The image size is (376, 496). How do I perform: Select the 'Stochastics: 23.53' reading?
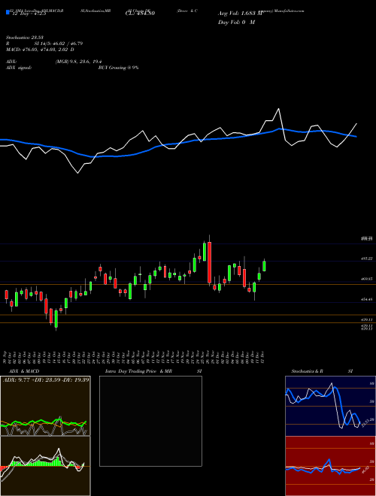(25, 38)
